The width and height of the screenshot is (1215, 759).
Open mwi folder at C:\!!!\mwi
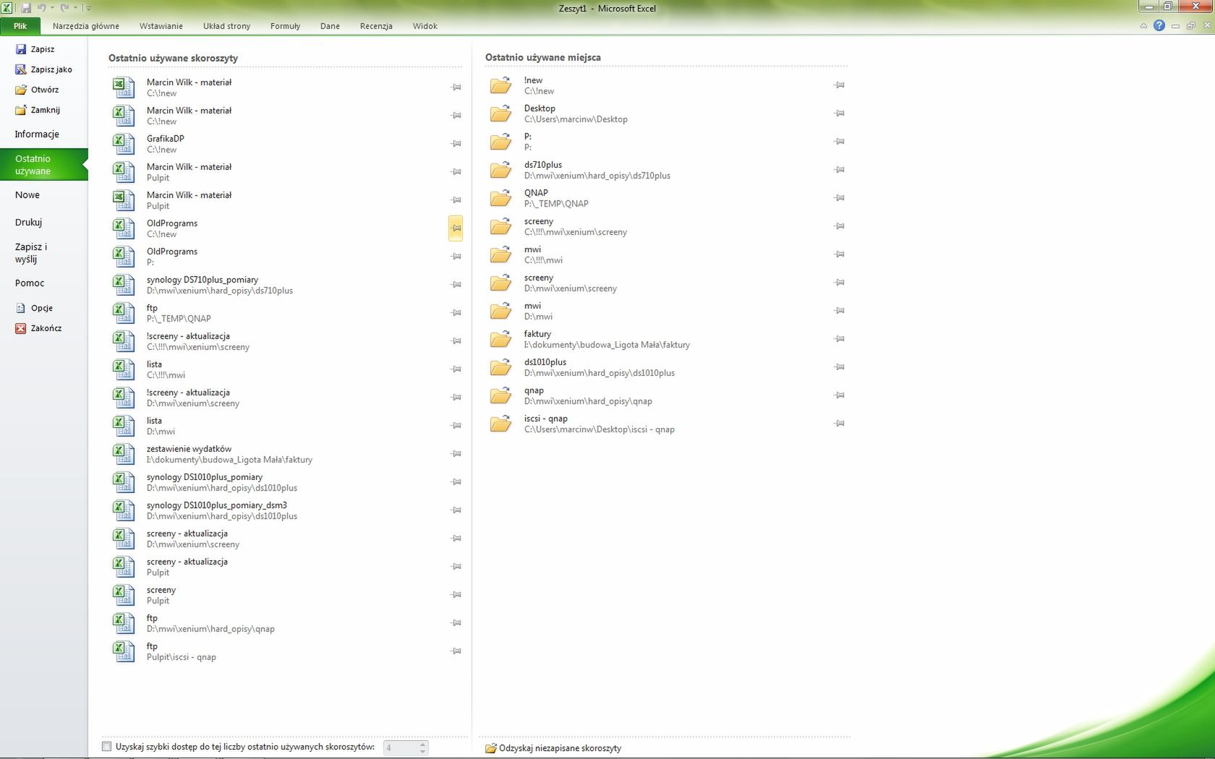coord(665,254)
